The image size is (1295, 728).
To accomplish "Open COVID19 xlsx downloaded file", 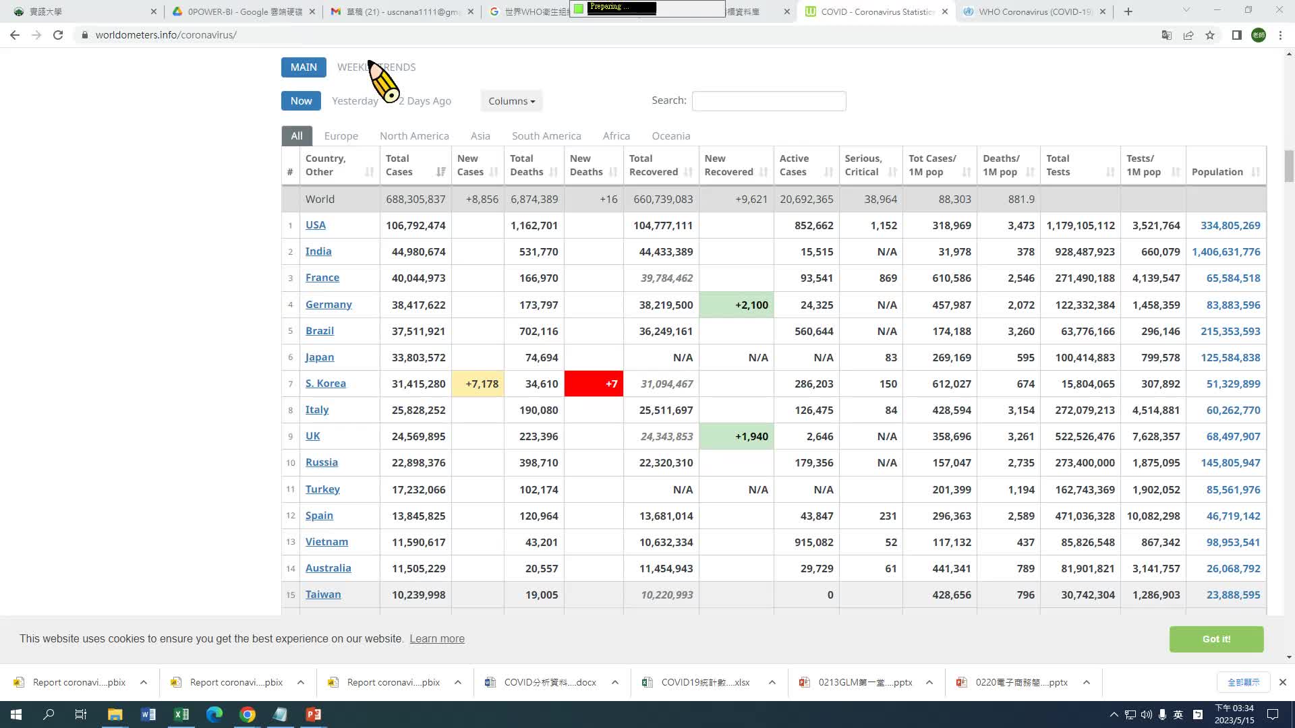I will 706,682.
